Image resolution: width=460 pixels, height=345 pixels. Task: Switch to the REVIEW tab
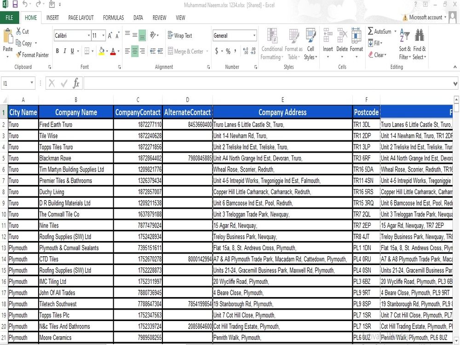(159, 17)
